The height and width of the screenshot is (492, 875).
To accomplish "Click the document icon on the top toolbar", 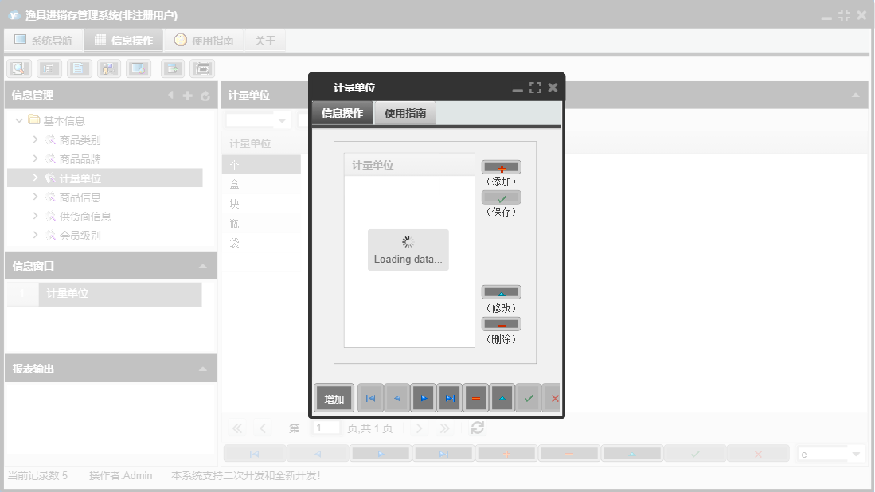I will 79,68.
